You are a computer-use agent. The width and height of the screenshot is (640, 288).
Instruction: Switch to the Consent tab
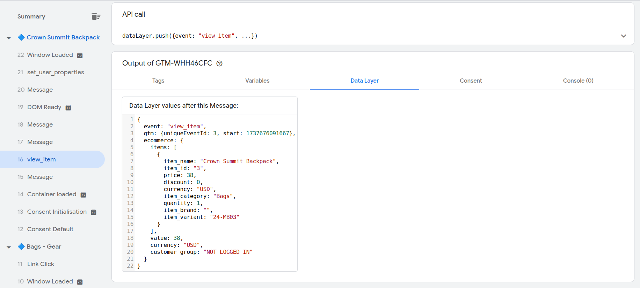point(471,81)
